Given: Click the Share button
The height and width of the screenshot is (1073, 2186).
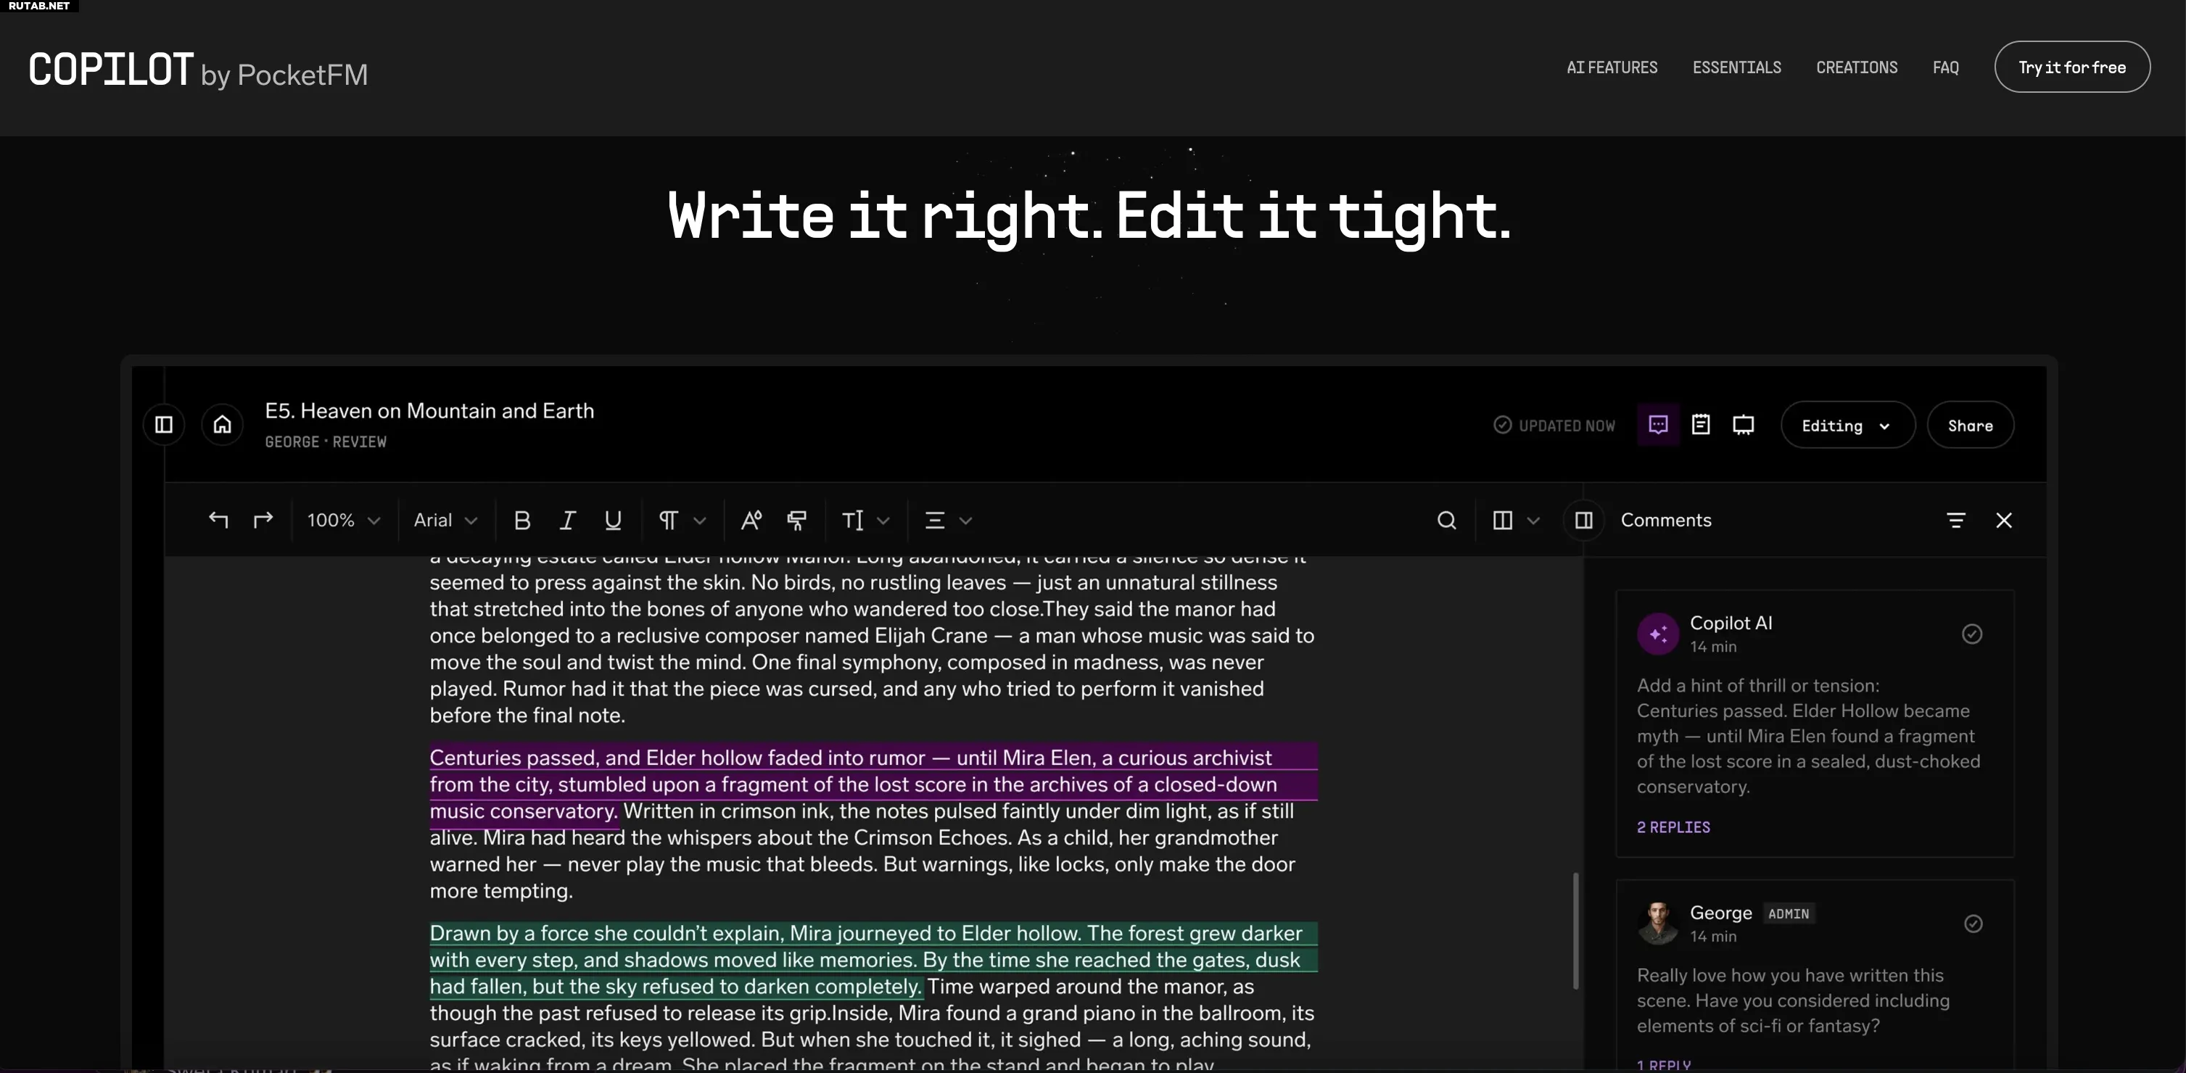Looking at the screenshot, I should click(x=1970, y=425).
